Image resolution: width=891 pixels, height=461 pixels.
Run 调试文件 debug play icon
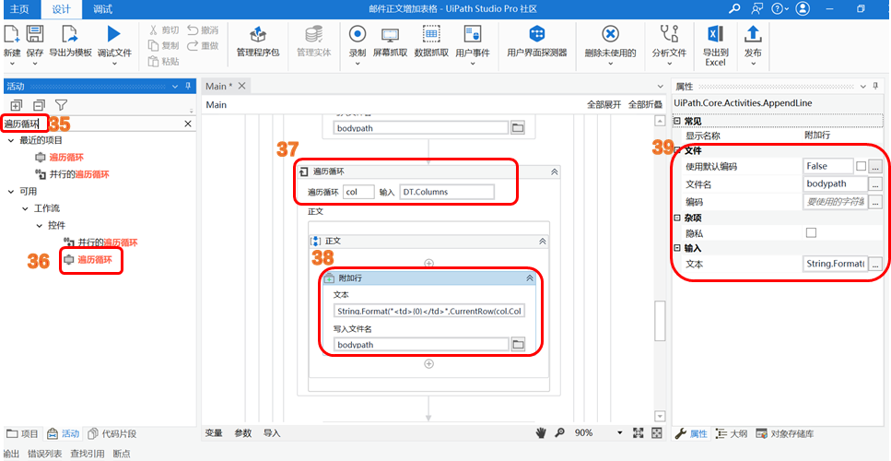pyautogui.click(x=114, y=35)
